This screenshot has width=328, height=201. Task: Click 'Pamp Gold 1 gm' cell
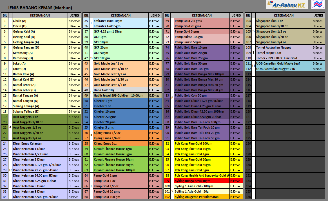pos(121,175)
